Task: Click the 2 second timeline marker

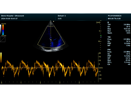Action: pyautogui.click(x=40, y=83)
